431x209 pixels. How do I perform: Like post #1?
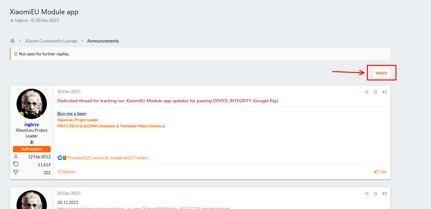tap(380, 172)
